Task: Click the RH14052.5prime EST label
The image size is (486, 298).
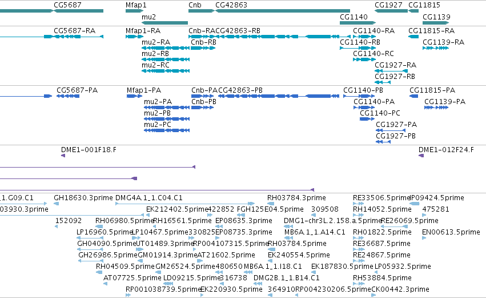Action: pyautogui.click(x=382, y=209)
